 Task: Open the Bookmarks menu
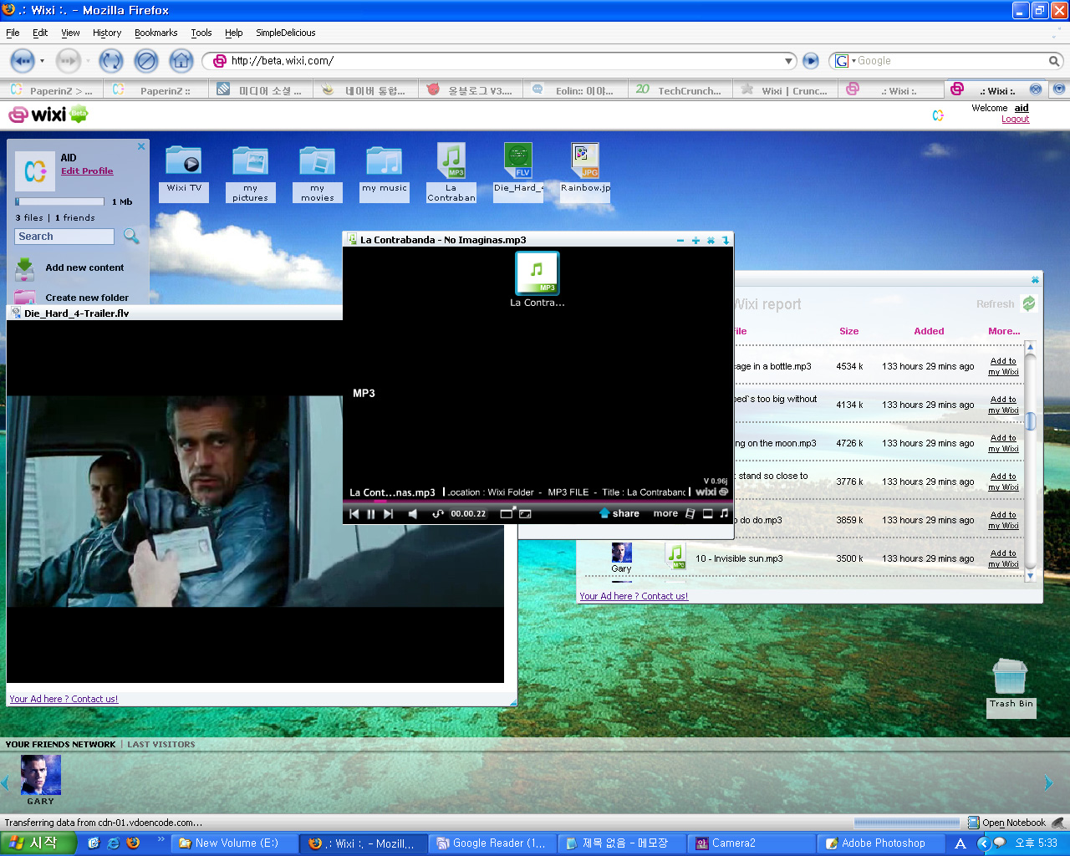pos(156,33)
